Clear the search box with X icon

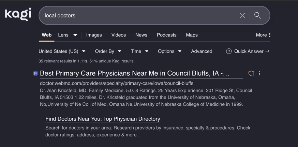pyautogui.click(x=242, y=15)
